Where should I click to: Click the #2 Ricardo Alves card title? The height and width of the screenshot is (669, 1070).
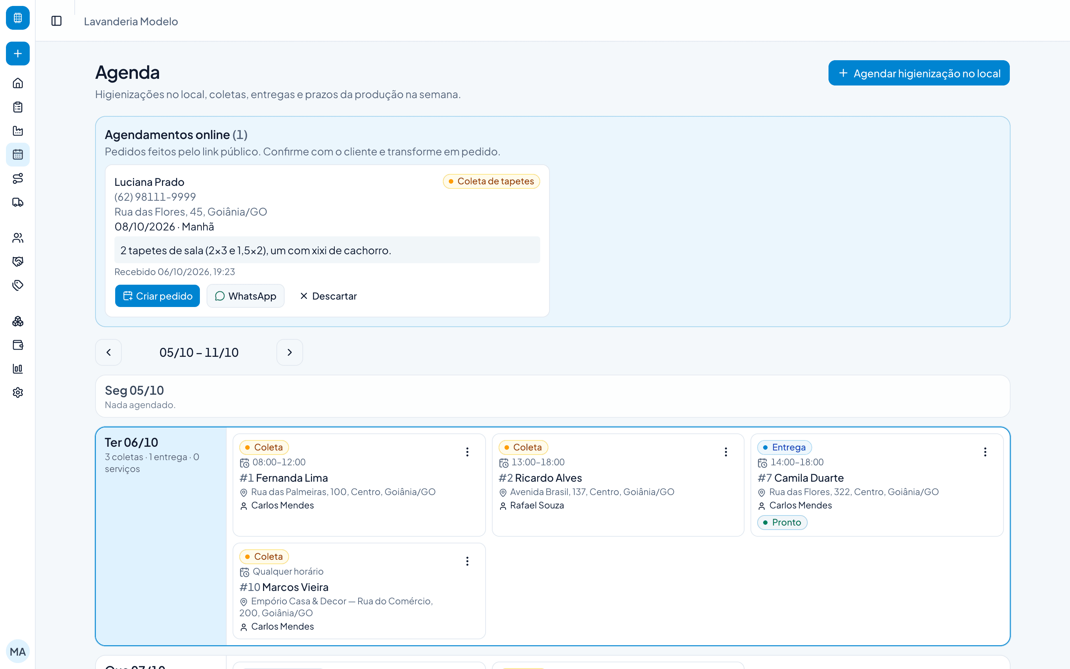[x=540, y=478]
